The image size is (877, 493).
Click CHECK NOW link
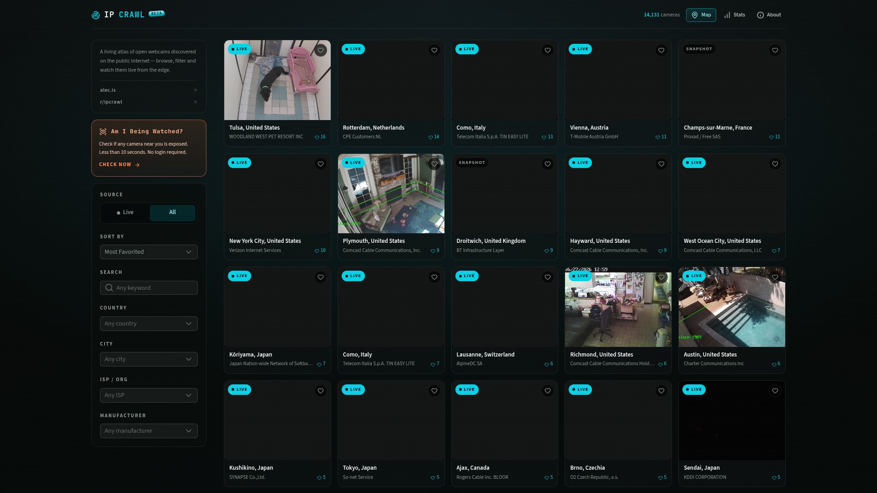119,165
